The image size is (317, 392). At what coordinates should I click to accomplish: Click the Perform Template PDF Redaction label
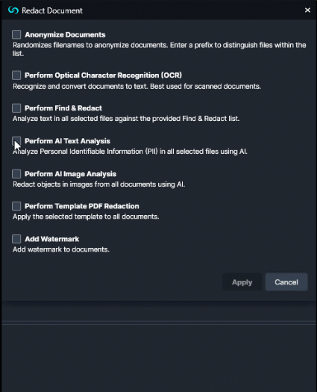pyautogui.click(x=82, y=206)
